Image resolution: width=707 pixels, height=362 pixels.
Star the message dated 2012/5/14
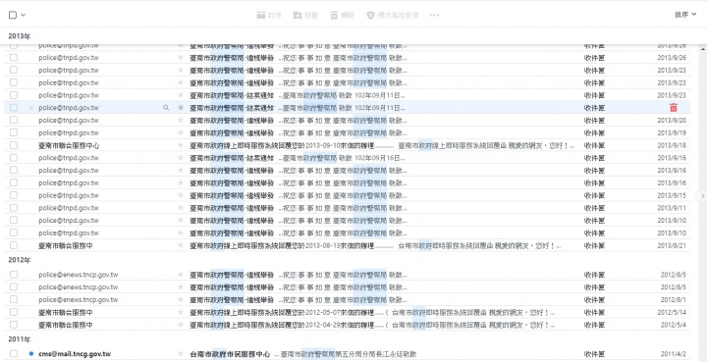pos(181,313)
